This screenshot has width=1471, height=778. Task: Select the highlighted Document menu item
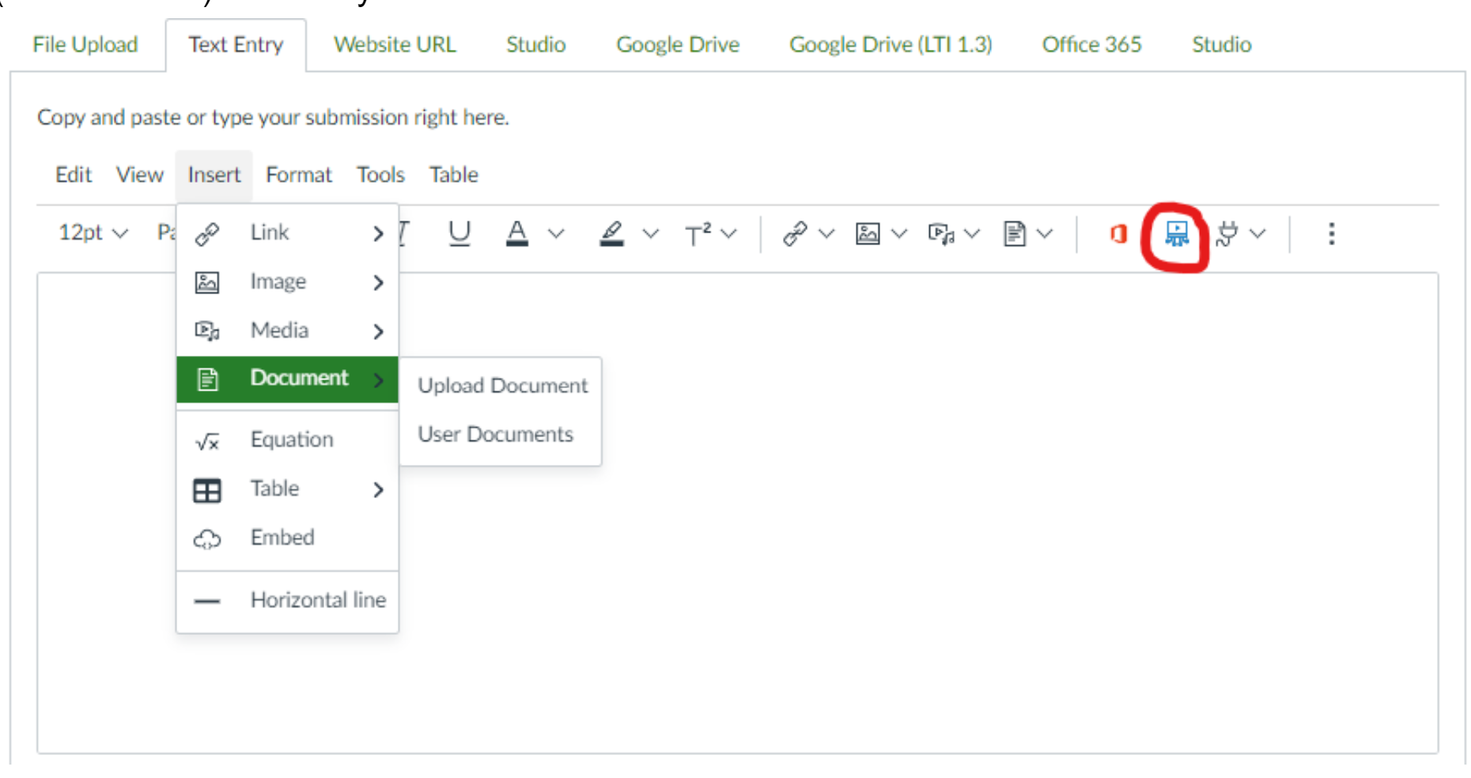[x=288, y=379]
